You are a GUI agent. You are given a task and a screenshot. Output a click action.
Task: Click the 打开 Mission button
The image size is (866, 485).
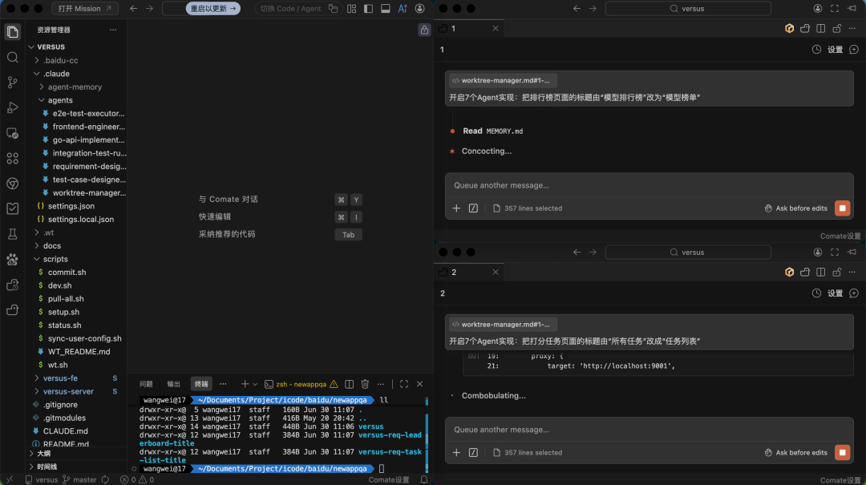click(x=84, y=8)
